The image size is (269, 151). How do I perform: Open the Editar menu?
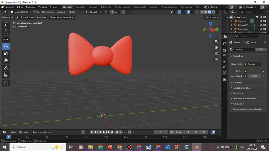click(x=20, y=7)
